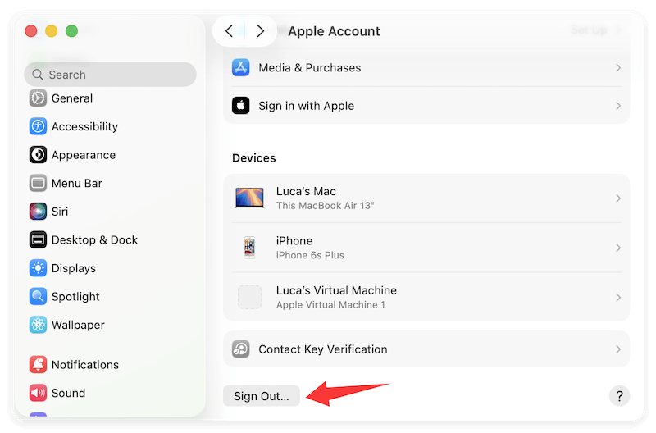Expand Contact Key Verification chevron
The image size is (656, 433).
pos(618,349)
